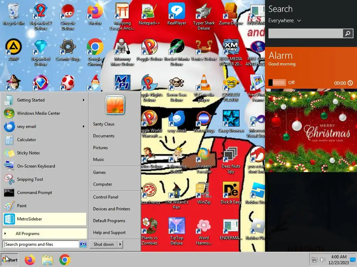The image size is (357, 267).
Task: Click the volume speaker tray icon
Action: [x=322, y=260]
